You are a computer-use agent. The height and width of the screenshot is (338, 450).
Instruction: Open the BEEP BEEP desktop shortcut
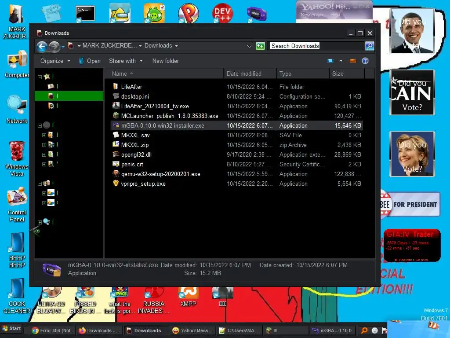[x=17, y=250]
